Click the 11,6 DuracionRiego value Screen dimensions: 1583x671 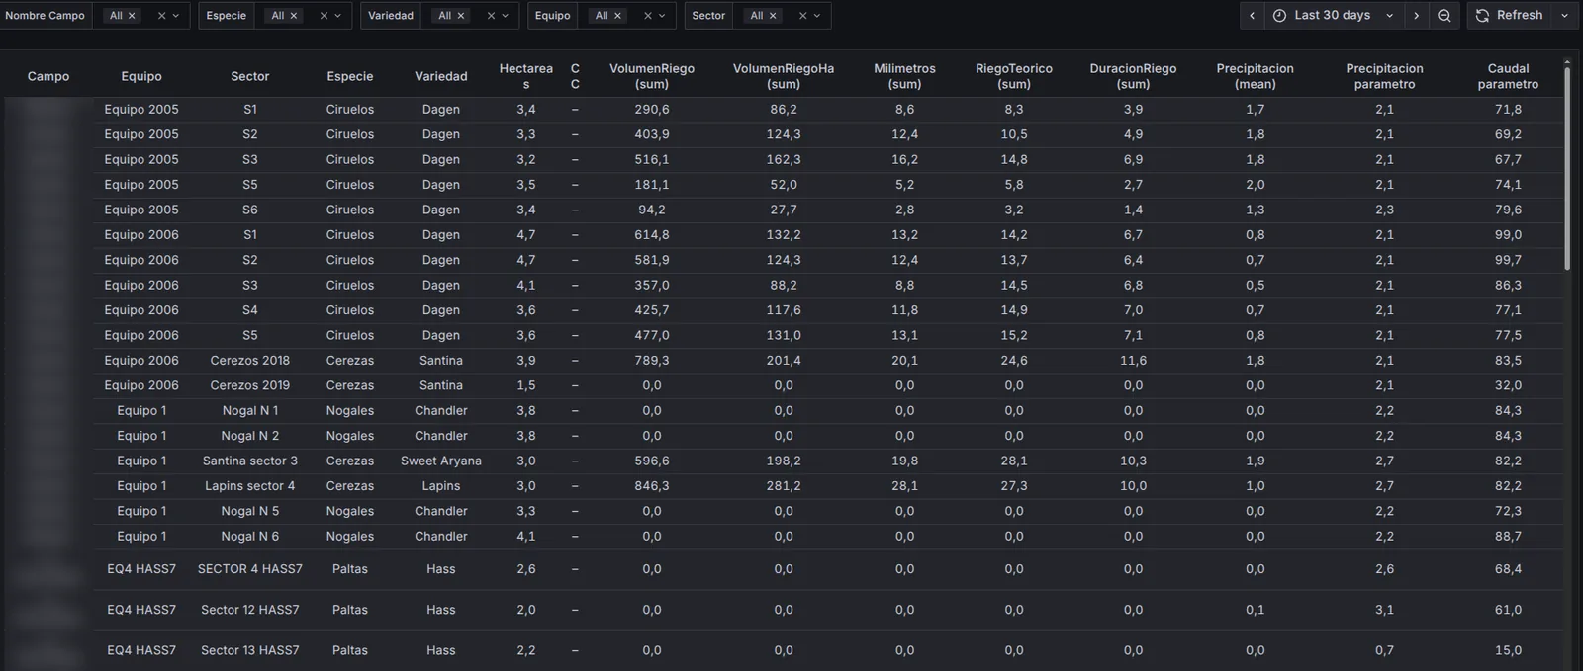[x=1134, y=361]
